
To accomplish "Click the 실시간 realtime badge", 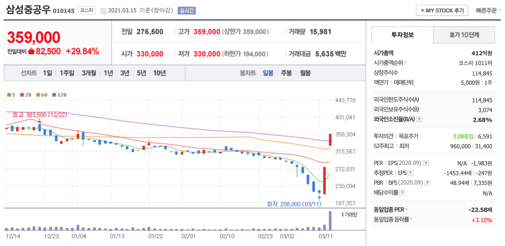I will pyautogui.click(x=186, y=11).
